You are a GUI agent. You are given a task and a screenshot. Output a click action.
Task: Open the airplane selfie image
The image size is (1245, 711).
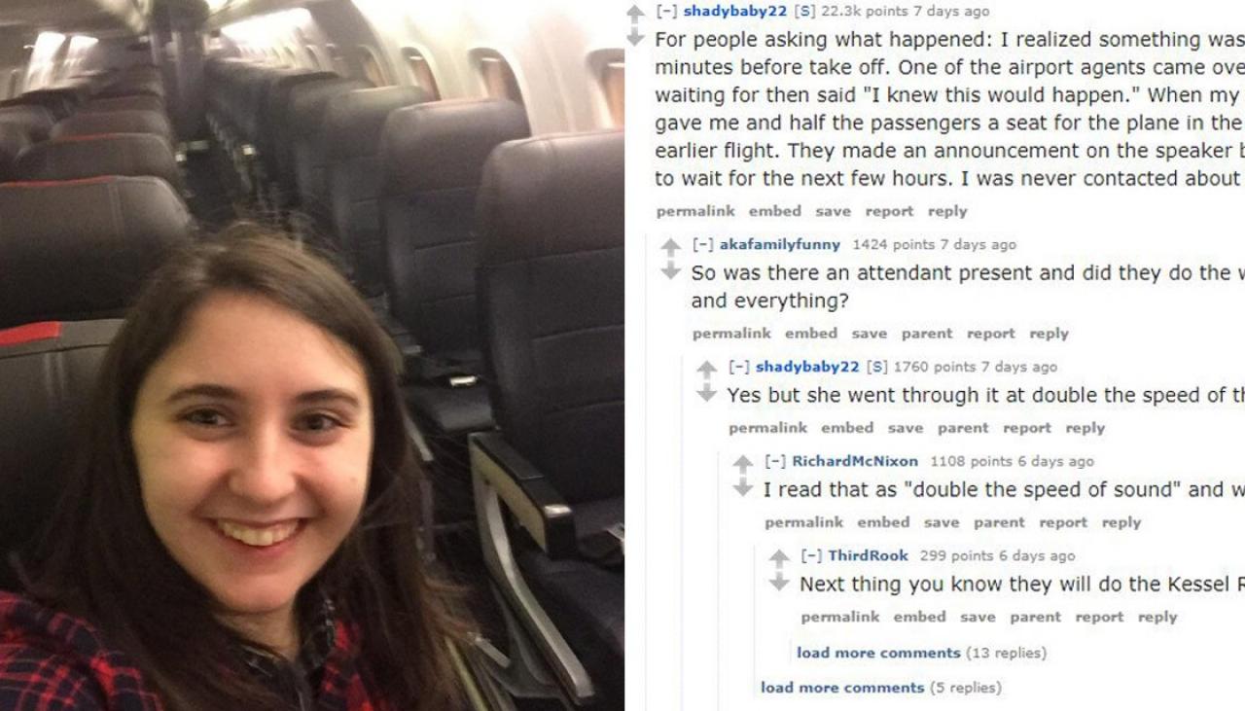[x=311, y=355]
